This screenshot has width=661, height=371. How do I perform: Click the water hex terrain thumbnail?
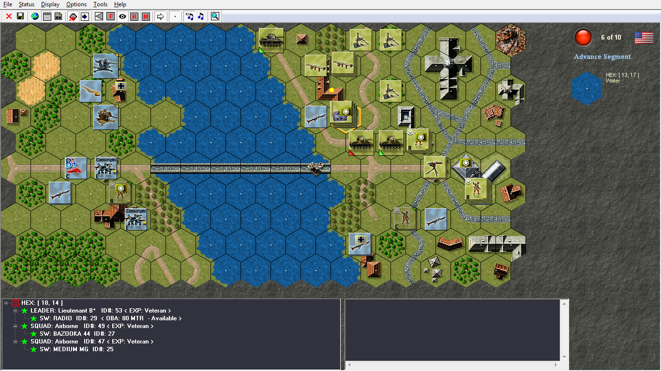587,88
